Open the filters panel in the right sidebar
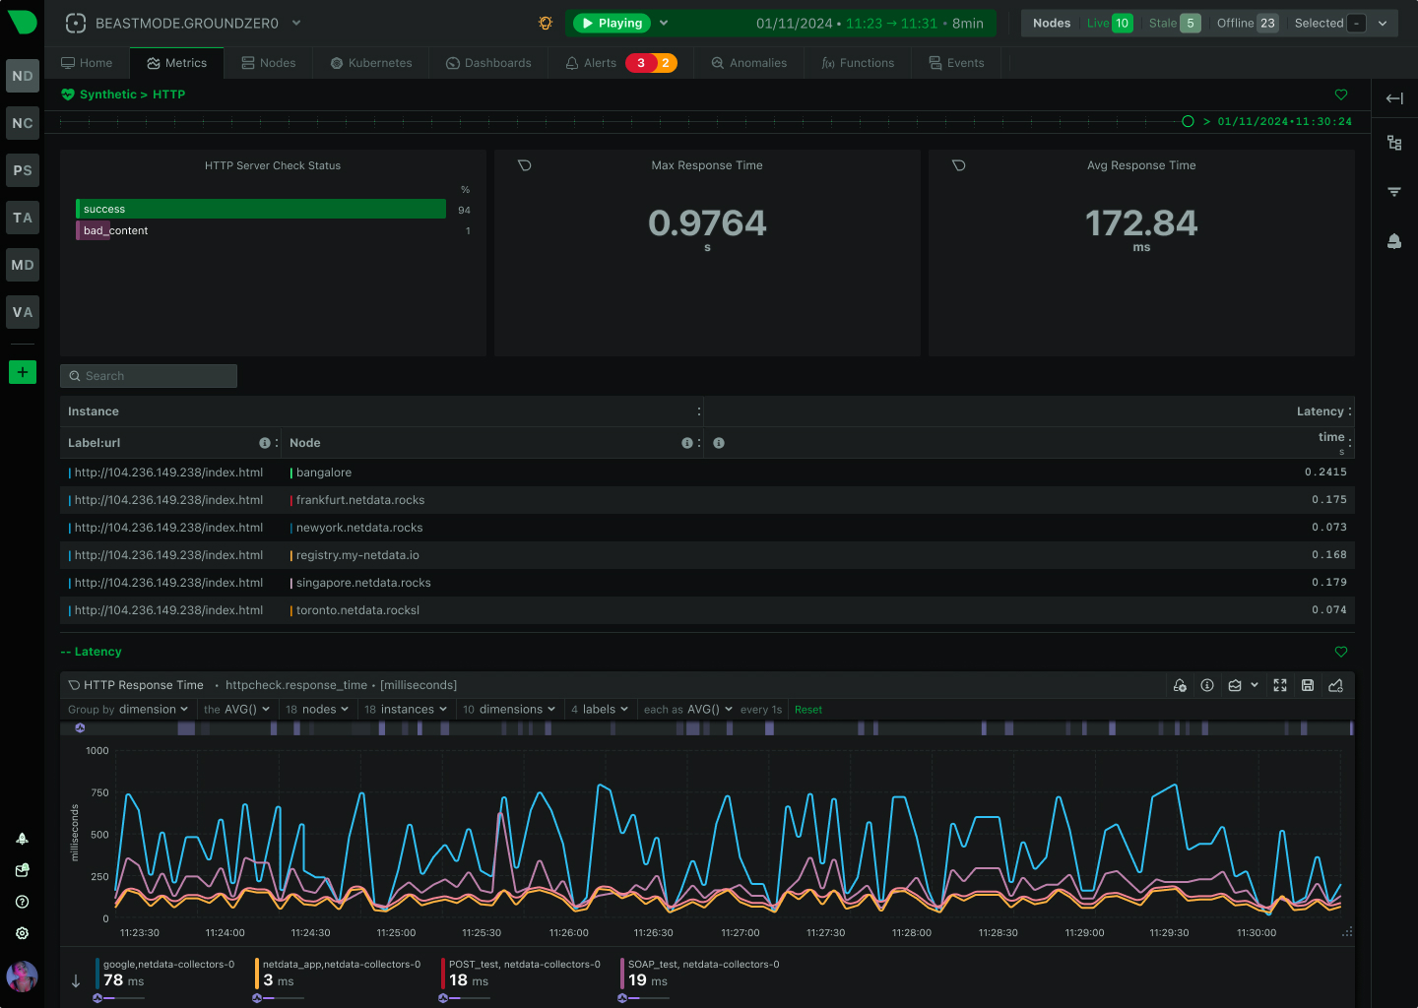The image size is (1418, 1008). coord(1393,191)
